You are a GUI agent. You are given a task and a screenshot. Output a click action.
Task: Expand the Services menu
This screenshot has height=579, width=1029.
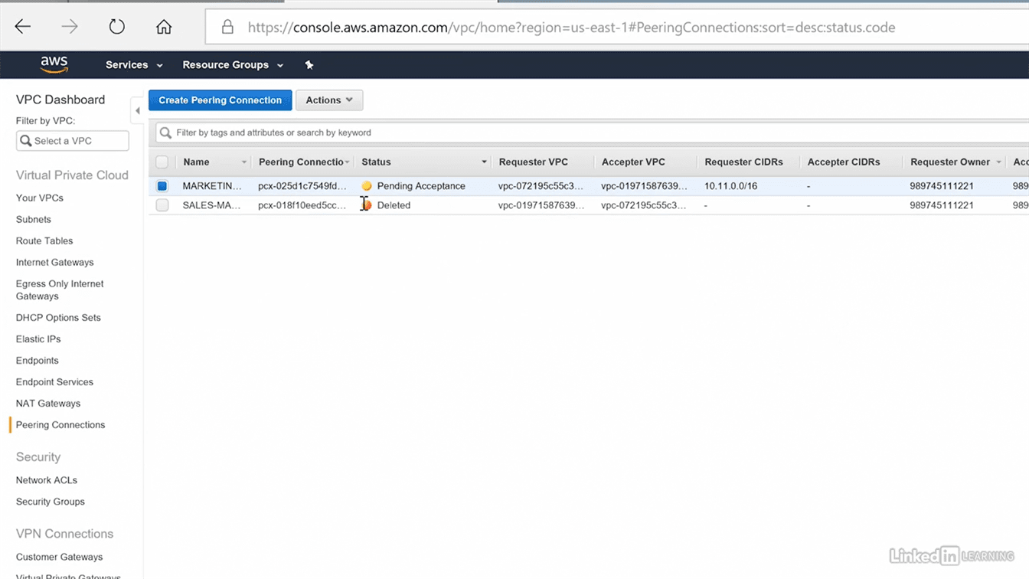[134, 65]
